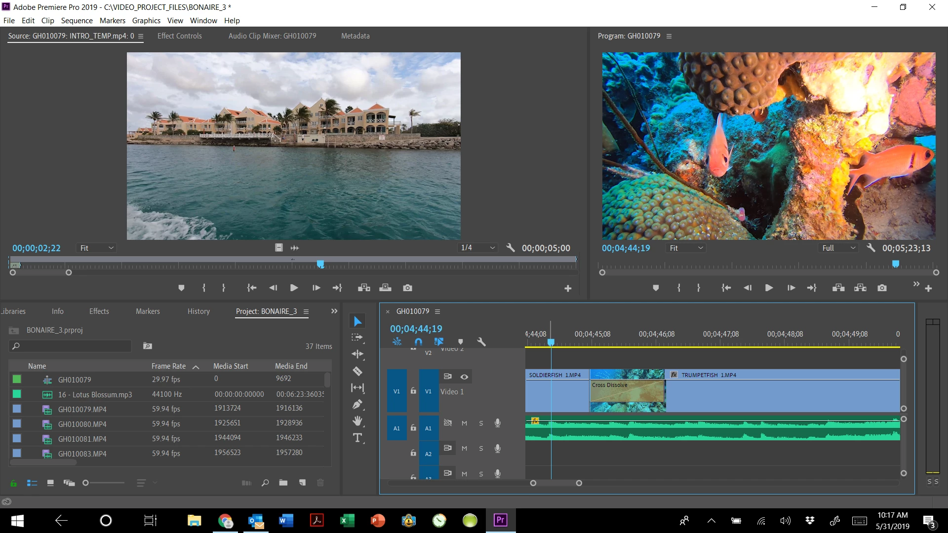948x533 pixels.
Task: Mute audio track A1
Action: click(464, 423)
